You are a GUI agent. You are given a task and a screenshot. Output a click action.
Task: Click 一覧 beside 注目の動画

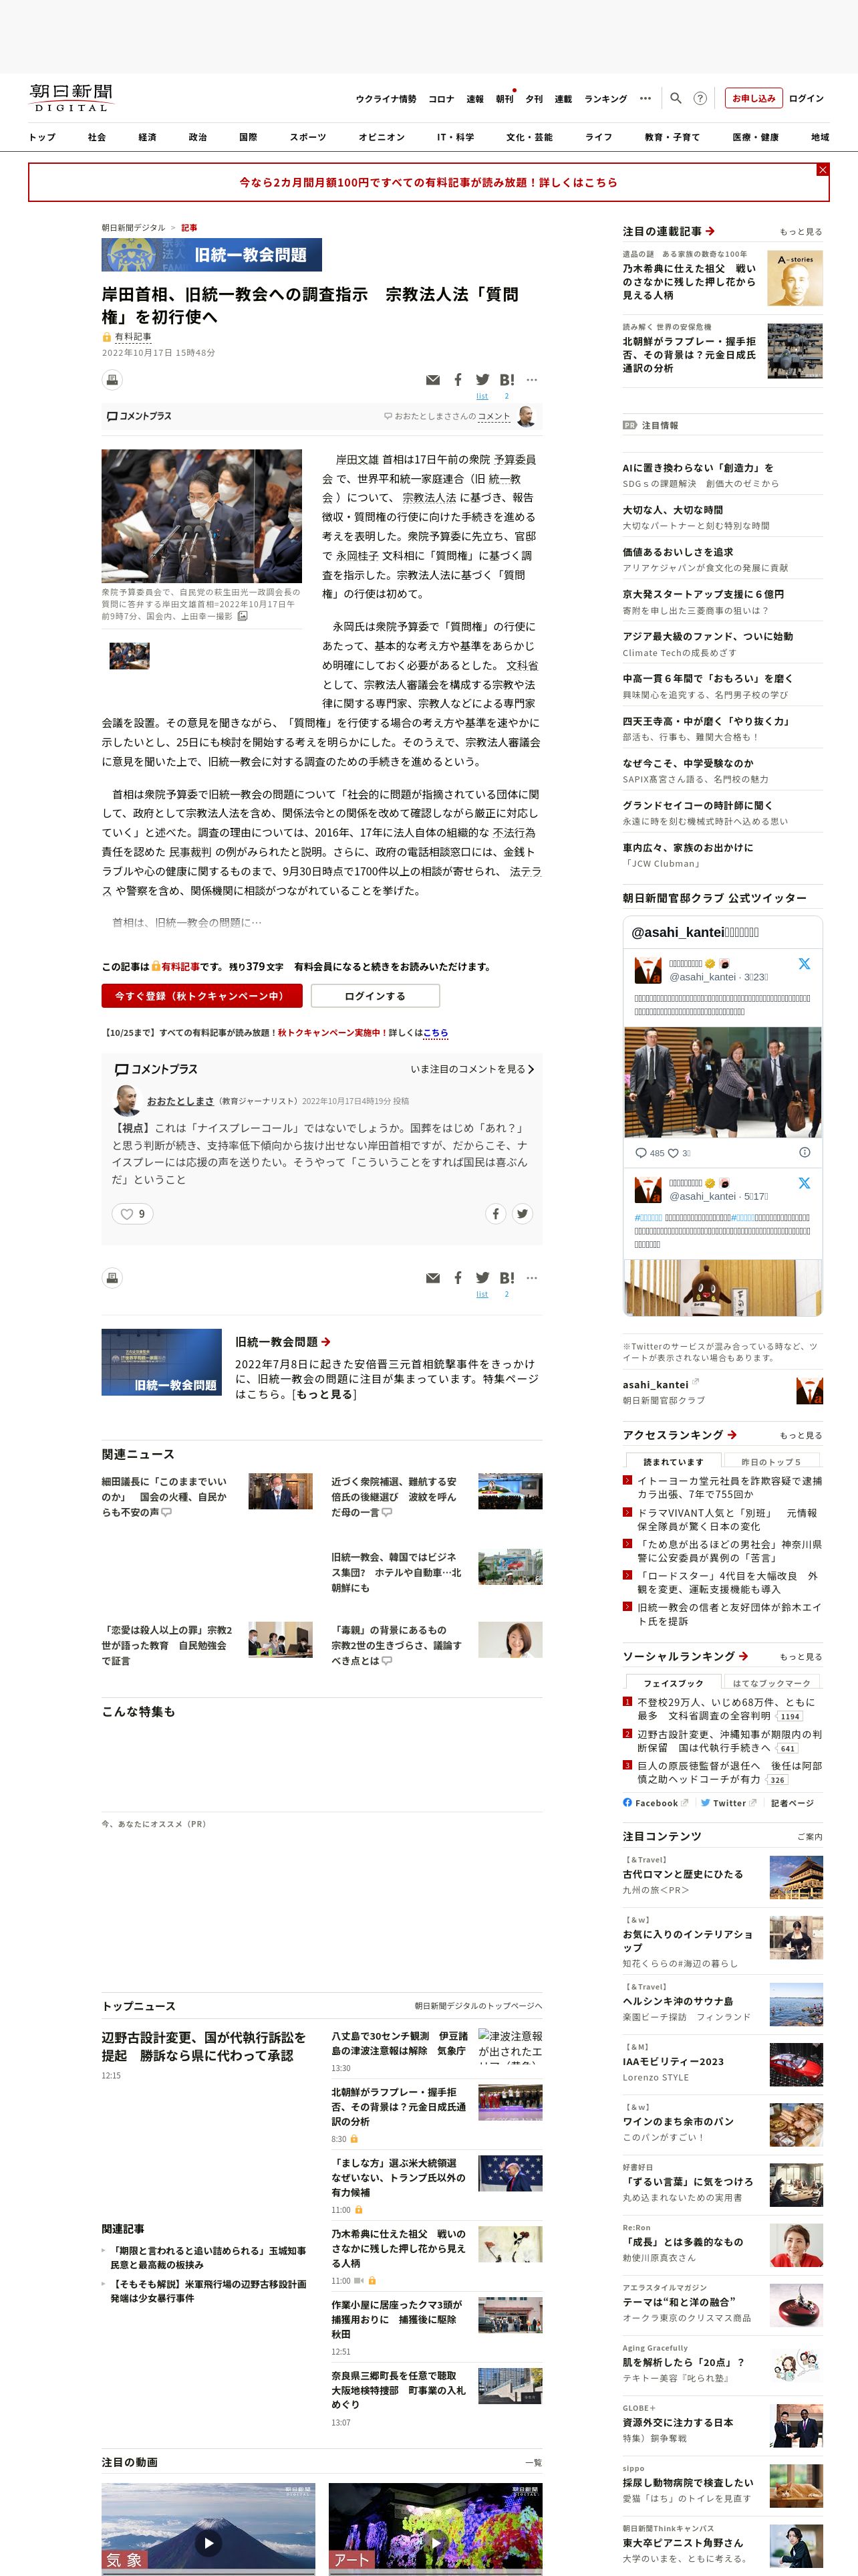pyautogui.click(x=533, y=2462)
